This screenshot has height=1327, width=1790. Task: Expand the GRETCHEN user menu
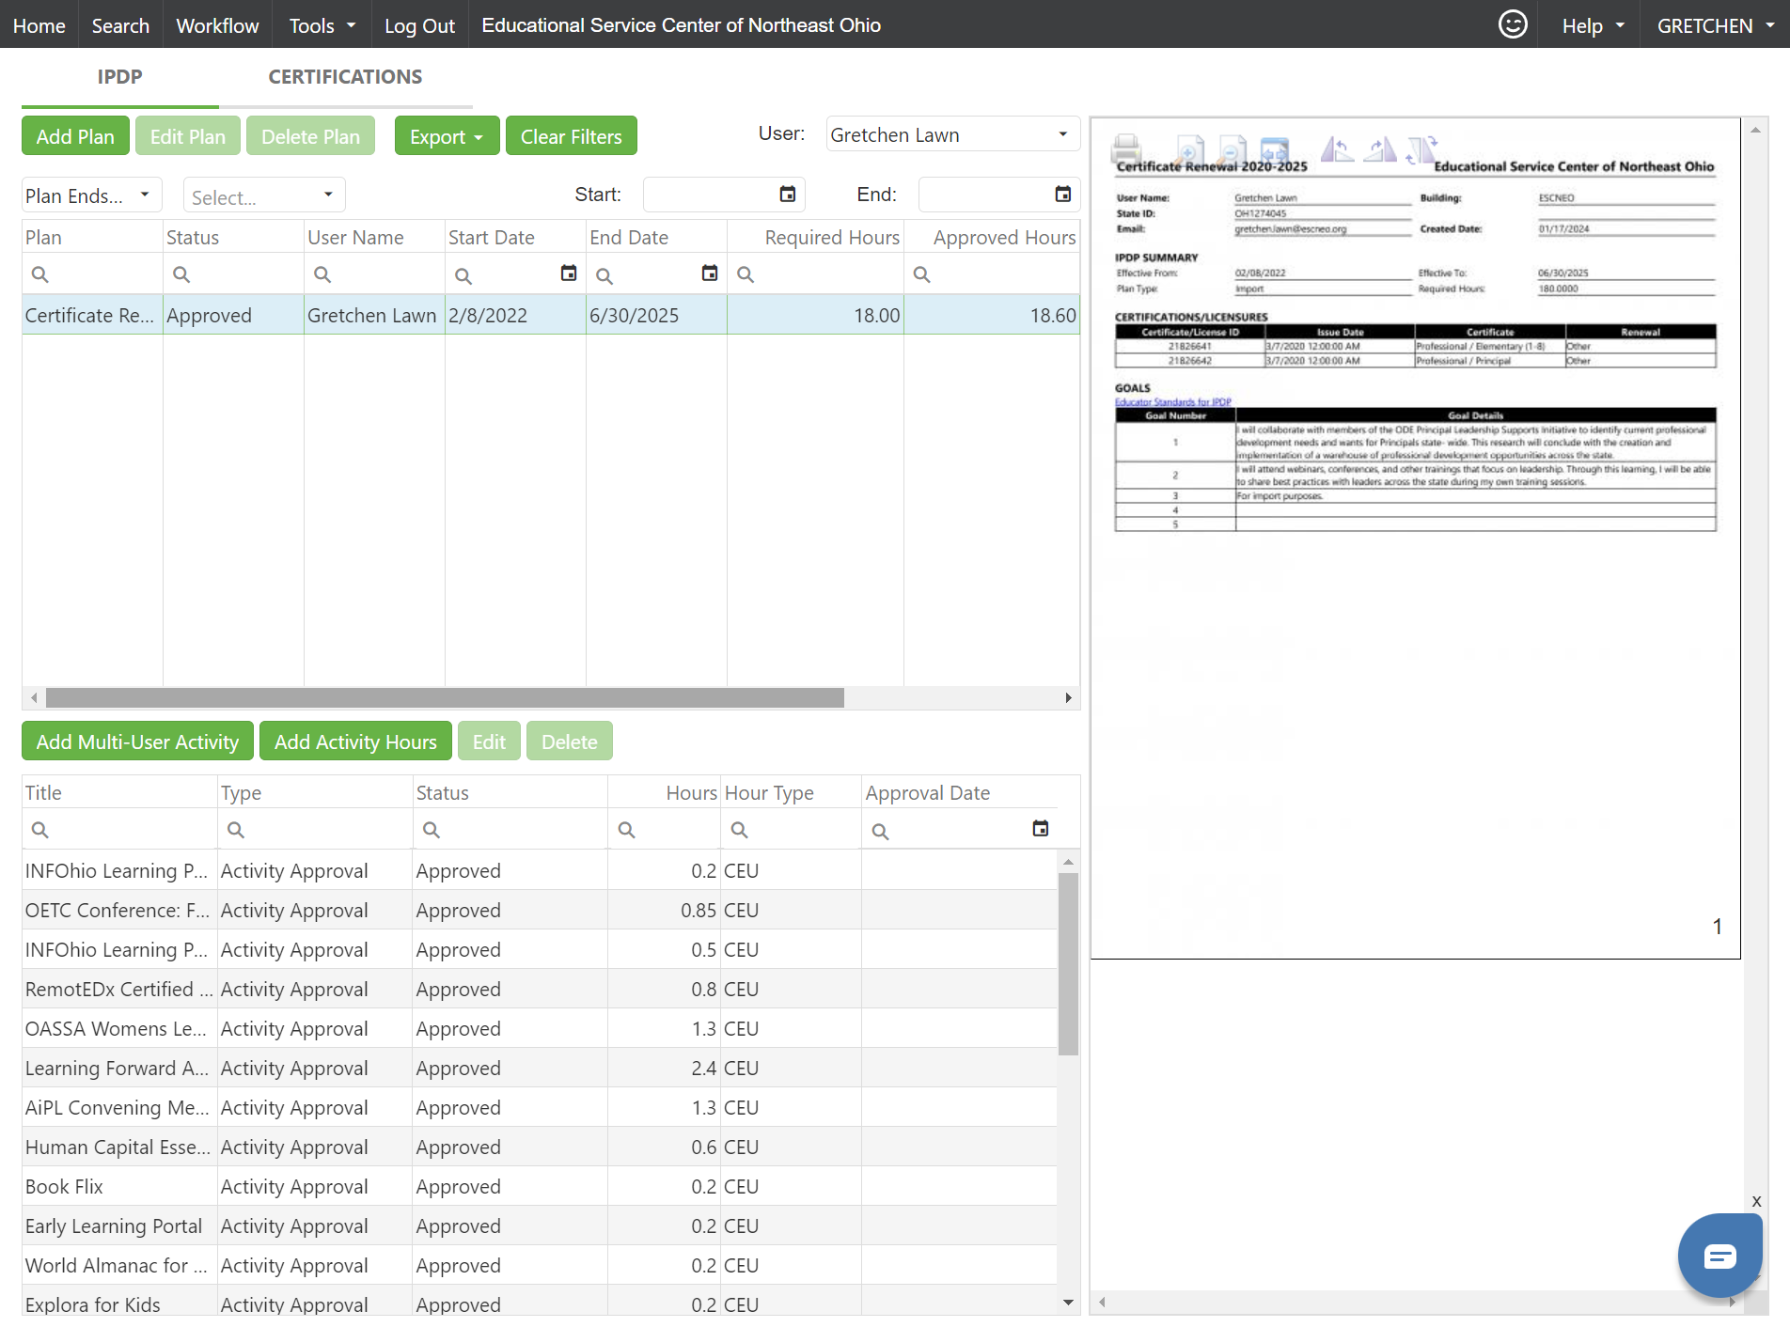pos(1715,25)
